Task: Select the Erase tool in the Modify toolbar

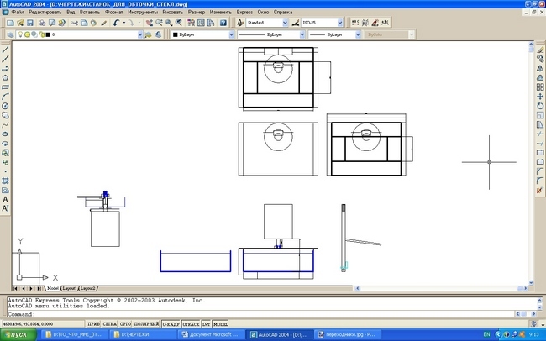Action: click(540, 50)
